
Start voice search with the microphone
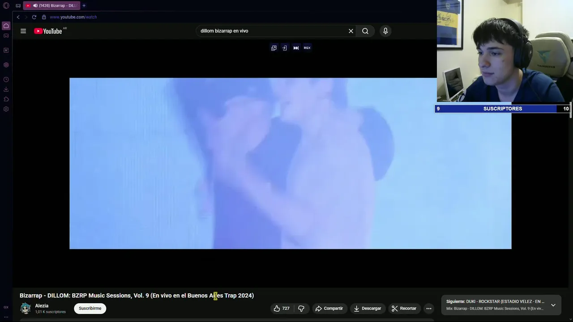pos(385,31)
